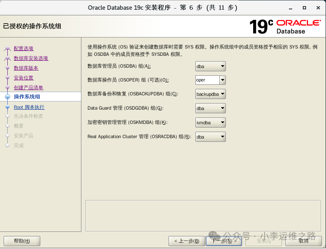
Task: Open the Root 脚本执行 step link
Action: 29,107
